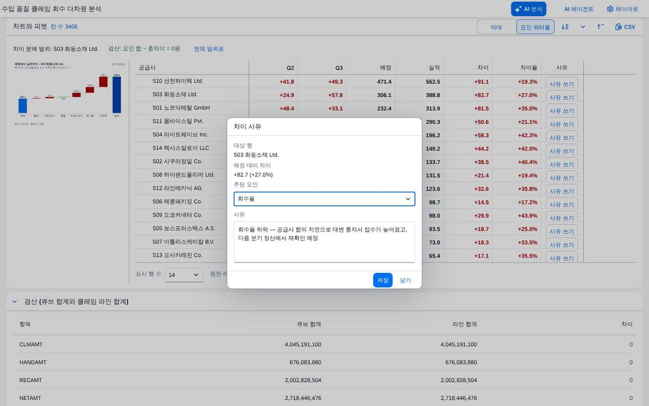
Task: Click the NETAMT row label
Action: point(31,398)
